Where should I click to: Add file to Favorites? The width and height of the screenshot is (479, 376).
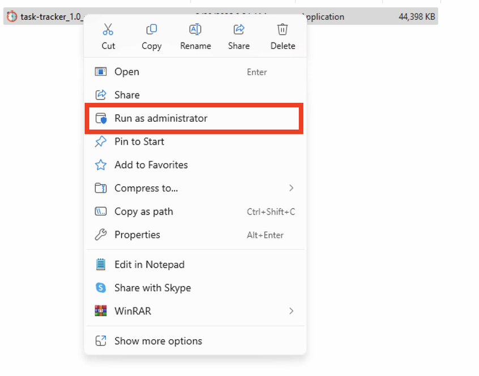(x=151, y=165)
